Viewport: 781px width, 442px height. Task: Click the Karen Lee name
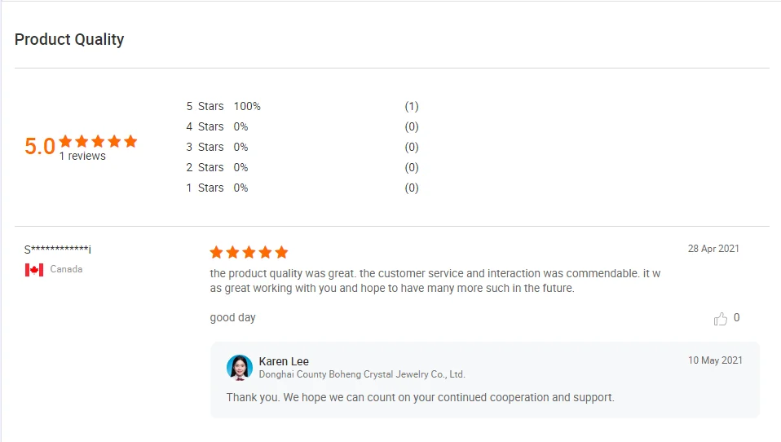click(284, 361)
